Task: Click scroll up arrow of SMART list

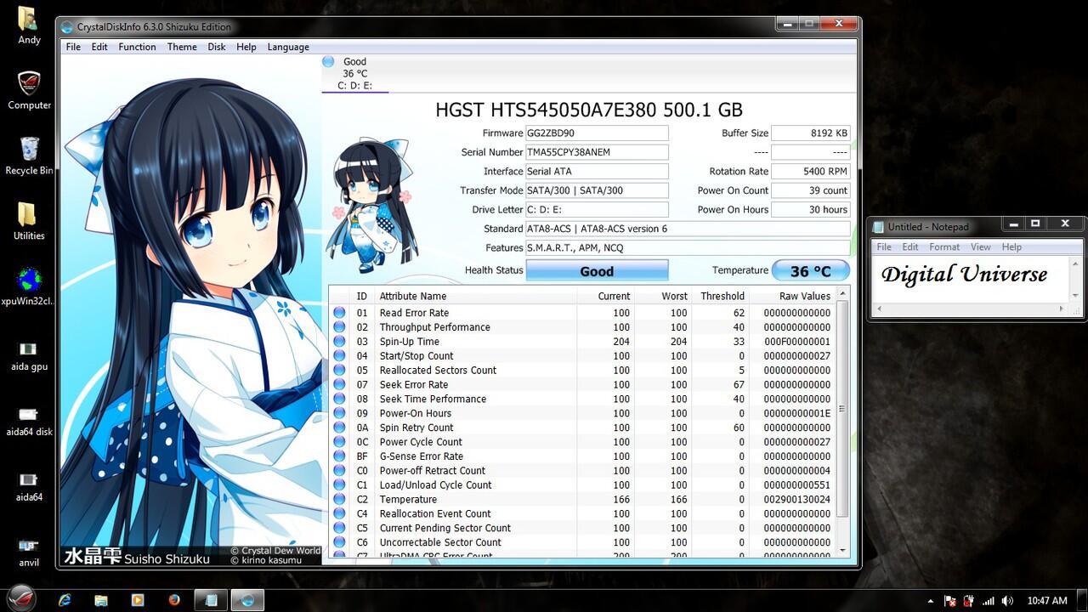Action: pyautogui.click(x=843, y=294)
